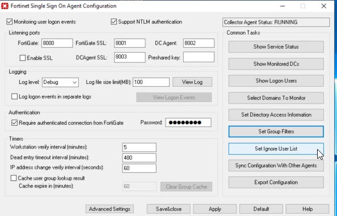Image resolution: width=337 pixels, height=216 pixels.
Task: Open the Log level dropdown
Action: tap(60, 82)
